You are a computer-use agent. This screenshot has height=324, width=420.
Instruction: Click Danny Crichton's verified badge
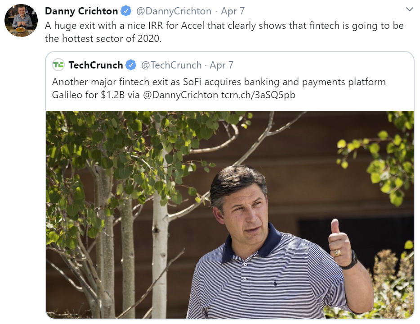126,11
